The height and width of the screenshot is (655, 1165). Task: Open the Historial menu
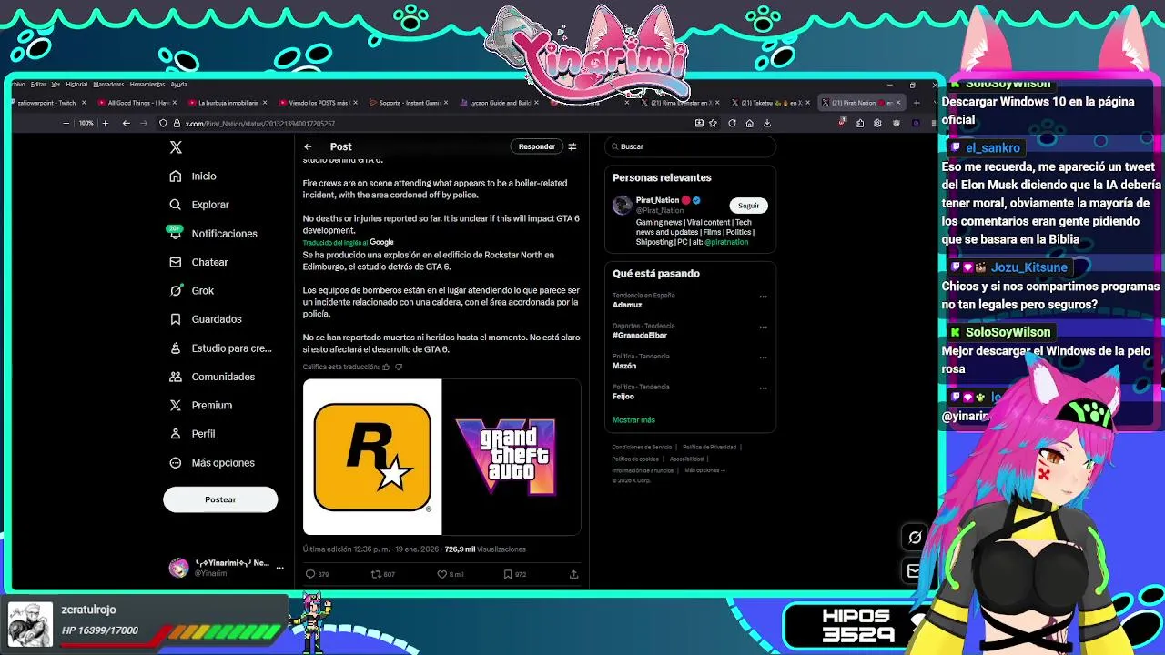(x=76, y=85)
